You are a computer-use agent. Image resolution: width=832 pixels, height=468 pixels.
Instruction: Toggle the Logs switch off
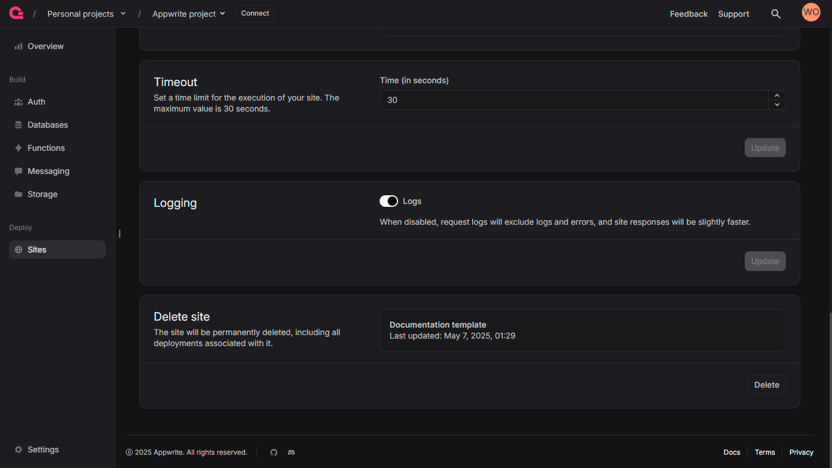click(x=389, y=201)
